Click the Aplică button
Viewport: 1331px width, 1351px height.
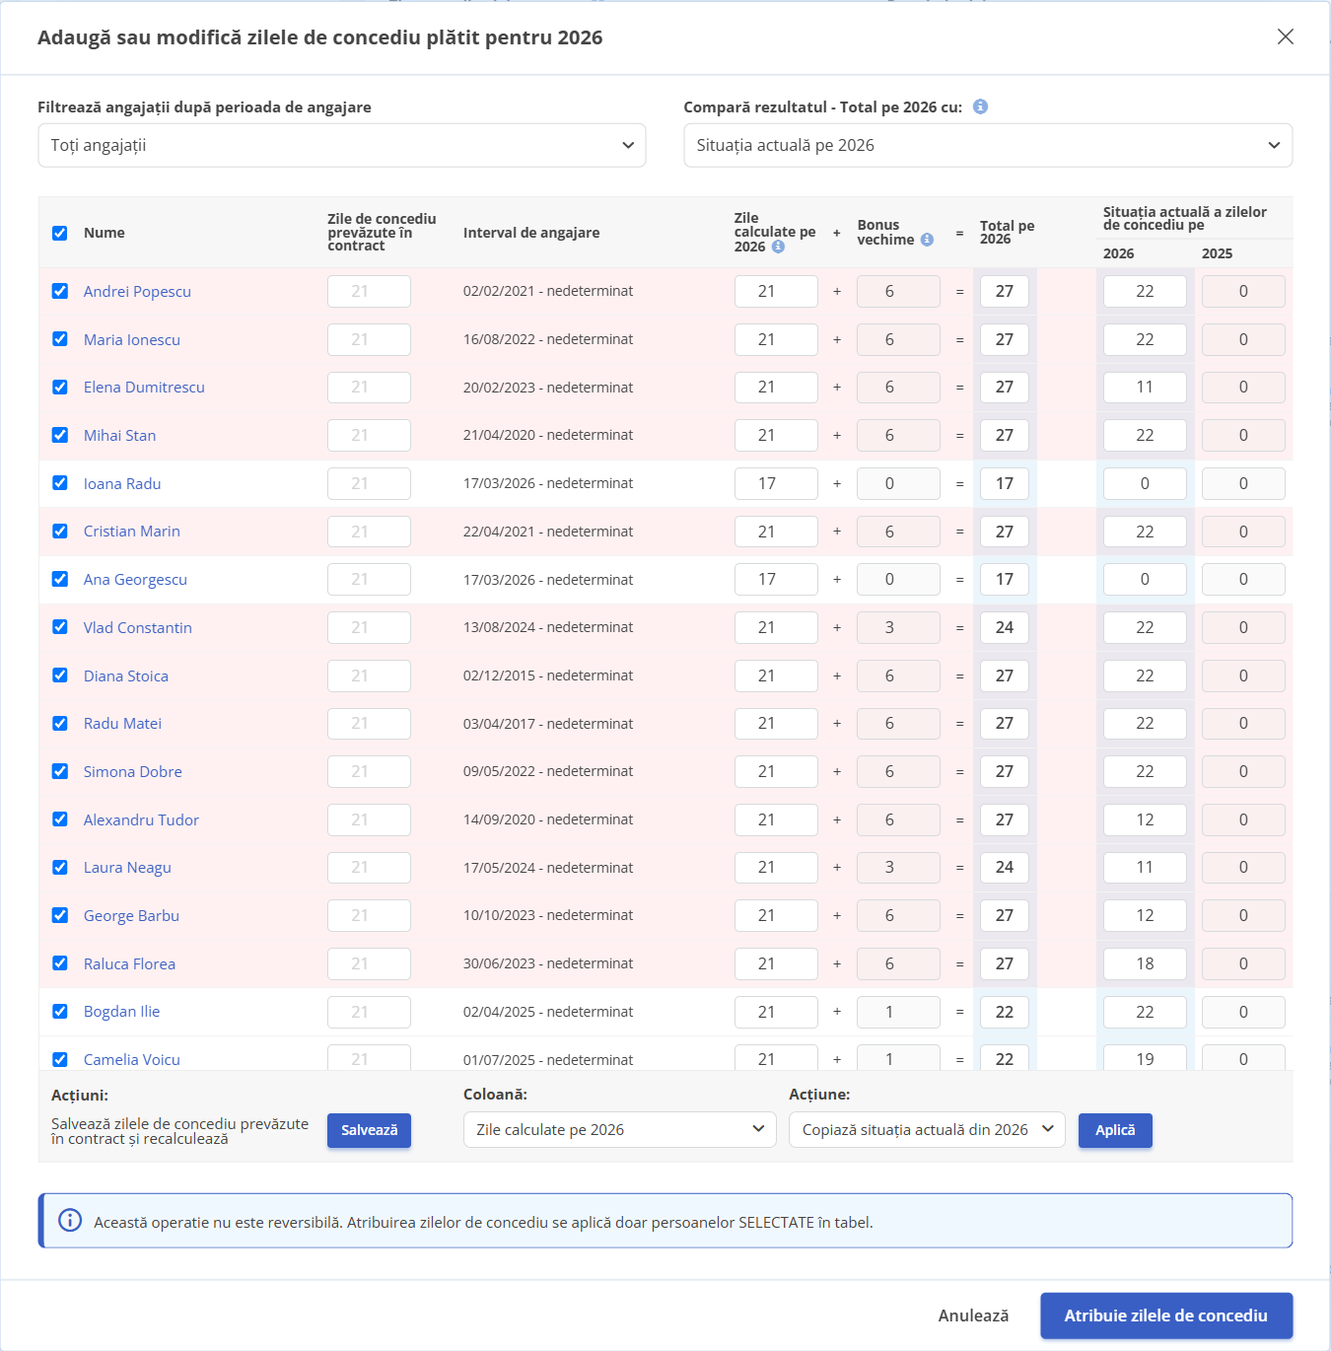click(x=1115, y=1130)
